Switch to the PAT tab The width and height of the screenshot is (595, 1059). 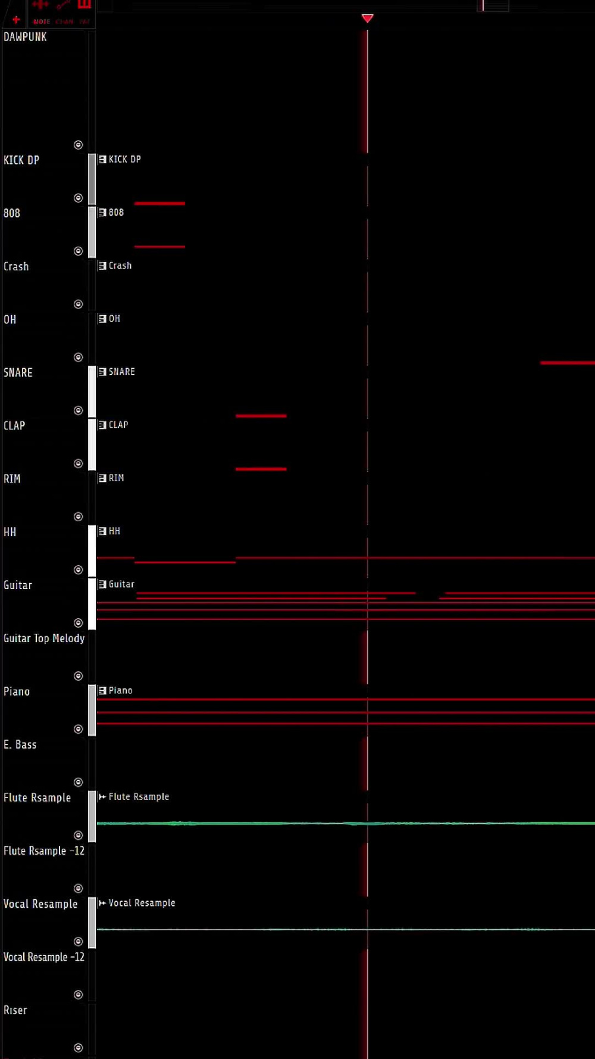84,21
